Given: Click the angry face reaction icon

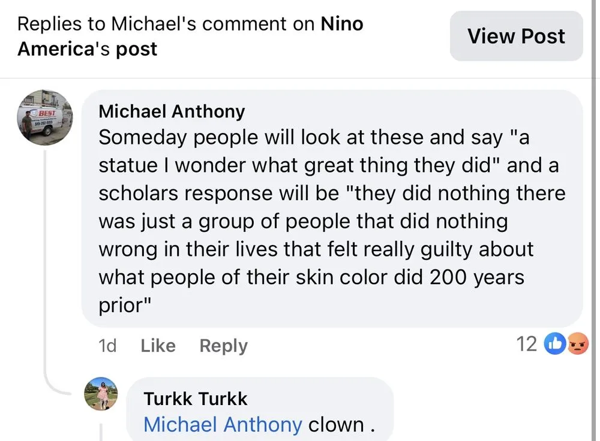Looking at the screenshot, I should tap(576, 344).
